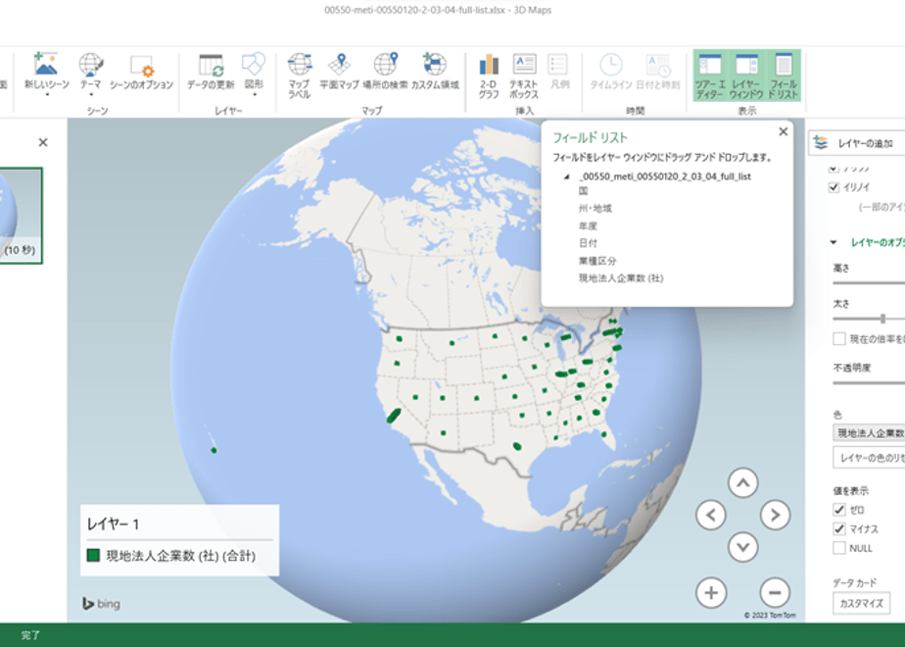Toggle the レイヤー ウィンドウ pane
Viewport: 905px width, 647px height.
(x=746, y=75)
